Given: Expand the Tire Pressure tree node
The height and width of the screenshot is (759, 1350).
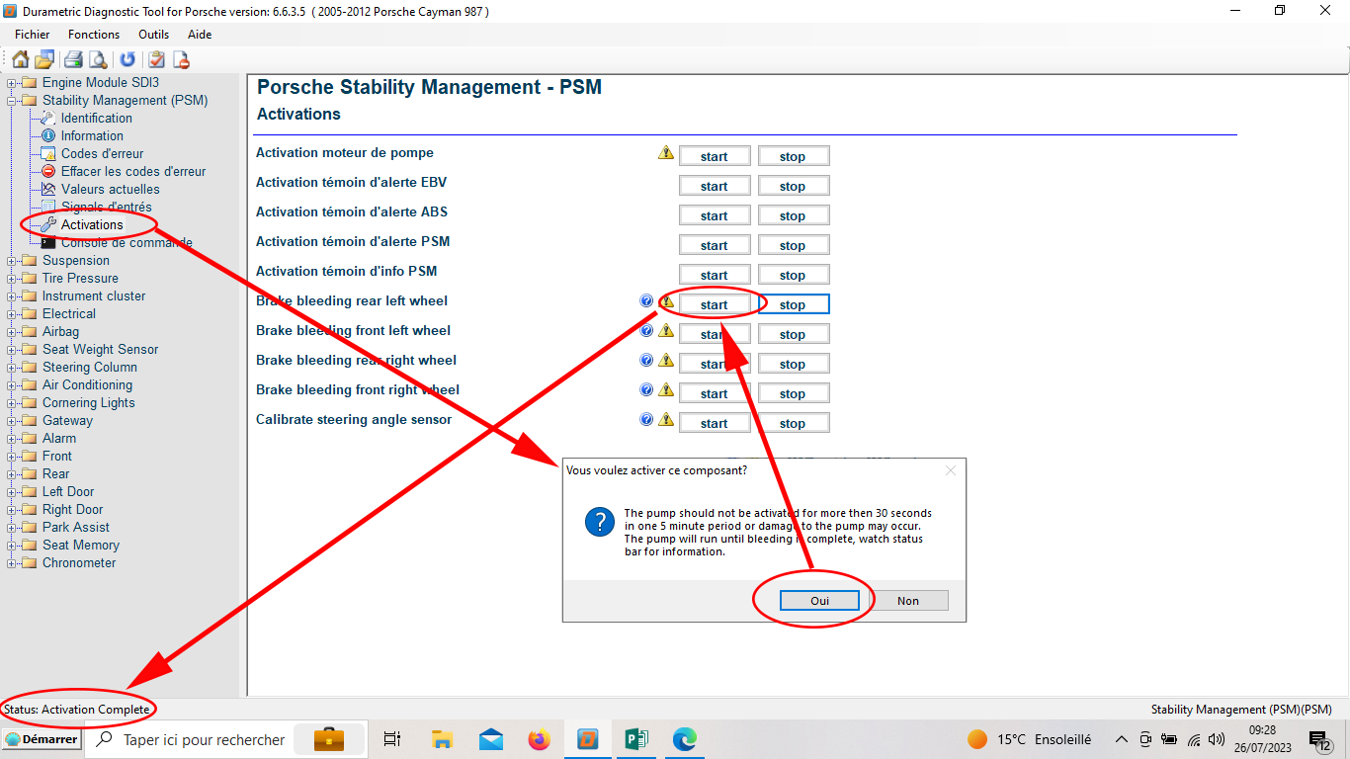Looking at the screenshot, I should 12,278.
